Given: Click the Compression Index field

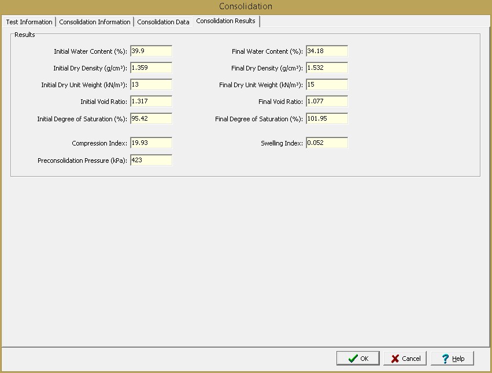Looking at the screenshot, I should [151, 143].
